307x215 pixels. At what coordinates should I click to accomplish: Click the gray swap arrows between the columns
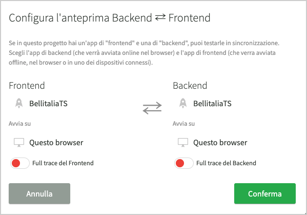coord(152,108)
